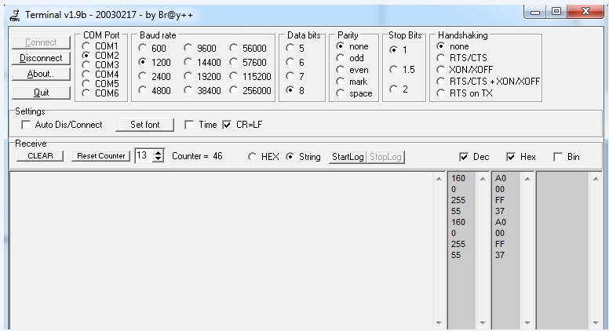The height and width of the screenshot is (331, 609).
Task: Enable RTS/CTS handshaking
Action: click(x=441, y=58)
